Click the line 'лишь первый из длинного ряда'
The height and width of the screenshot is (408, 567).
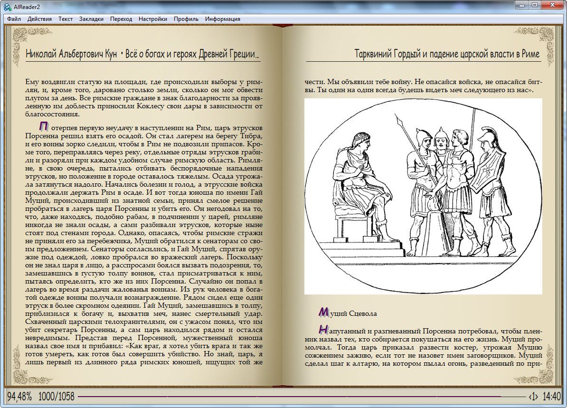[144, 362]
